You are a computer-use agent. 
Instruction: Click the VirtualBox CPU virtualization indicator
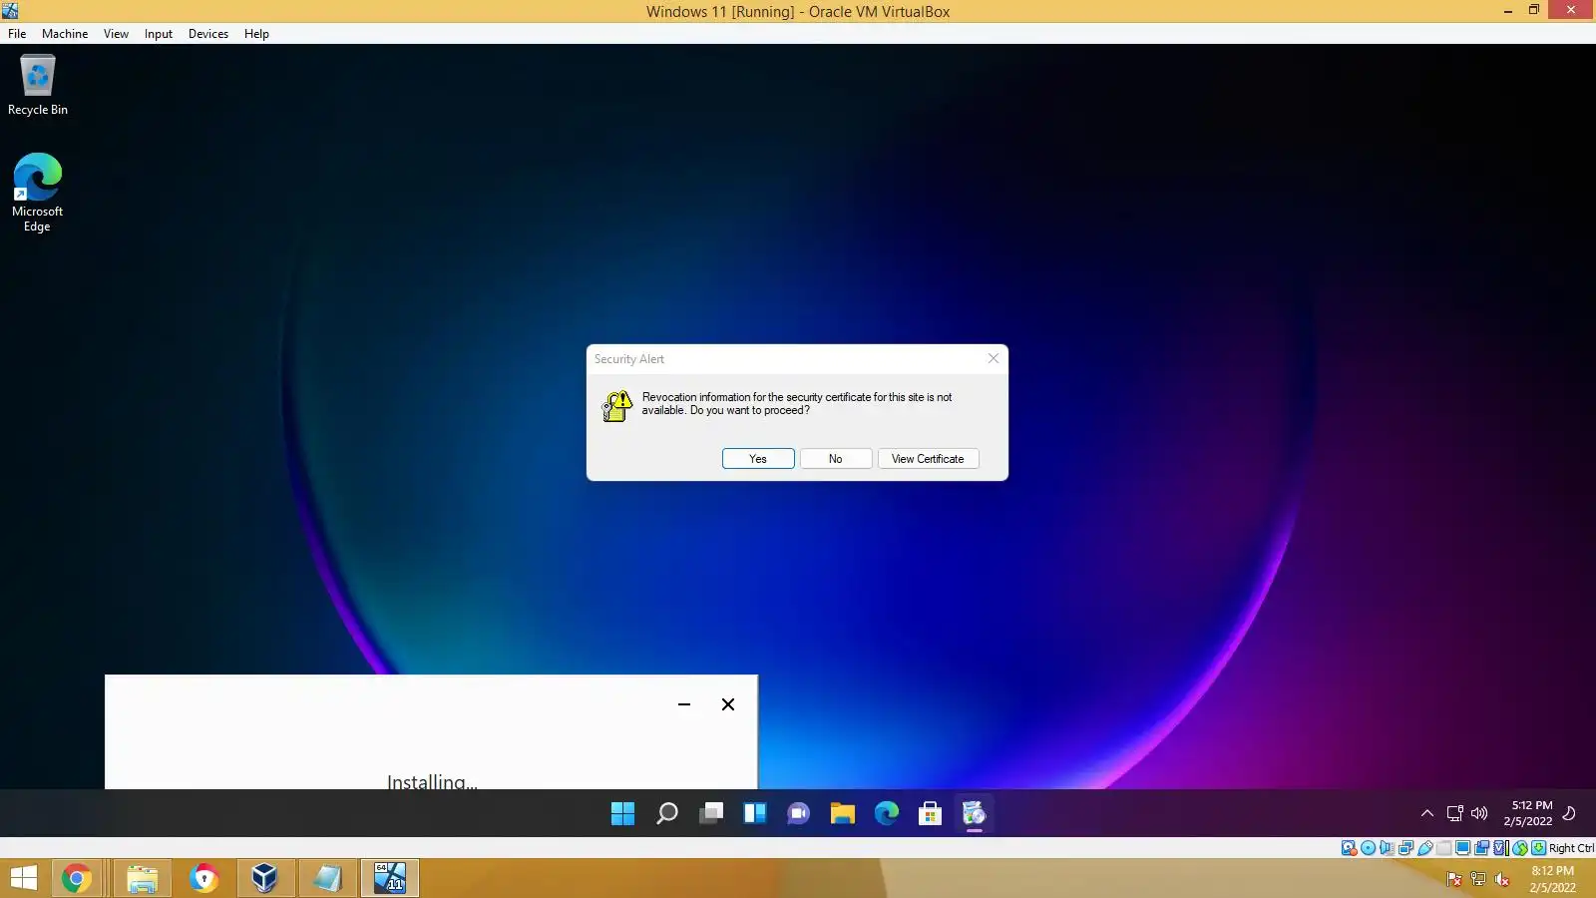click(1500, 848)
